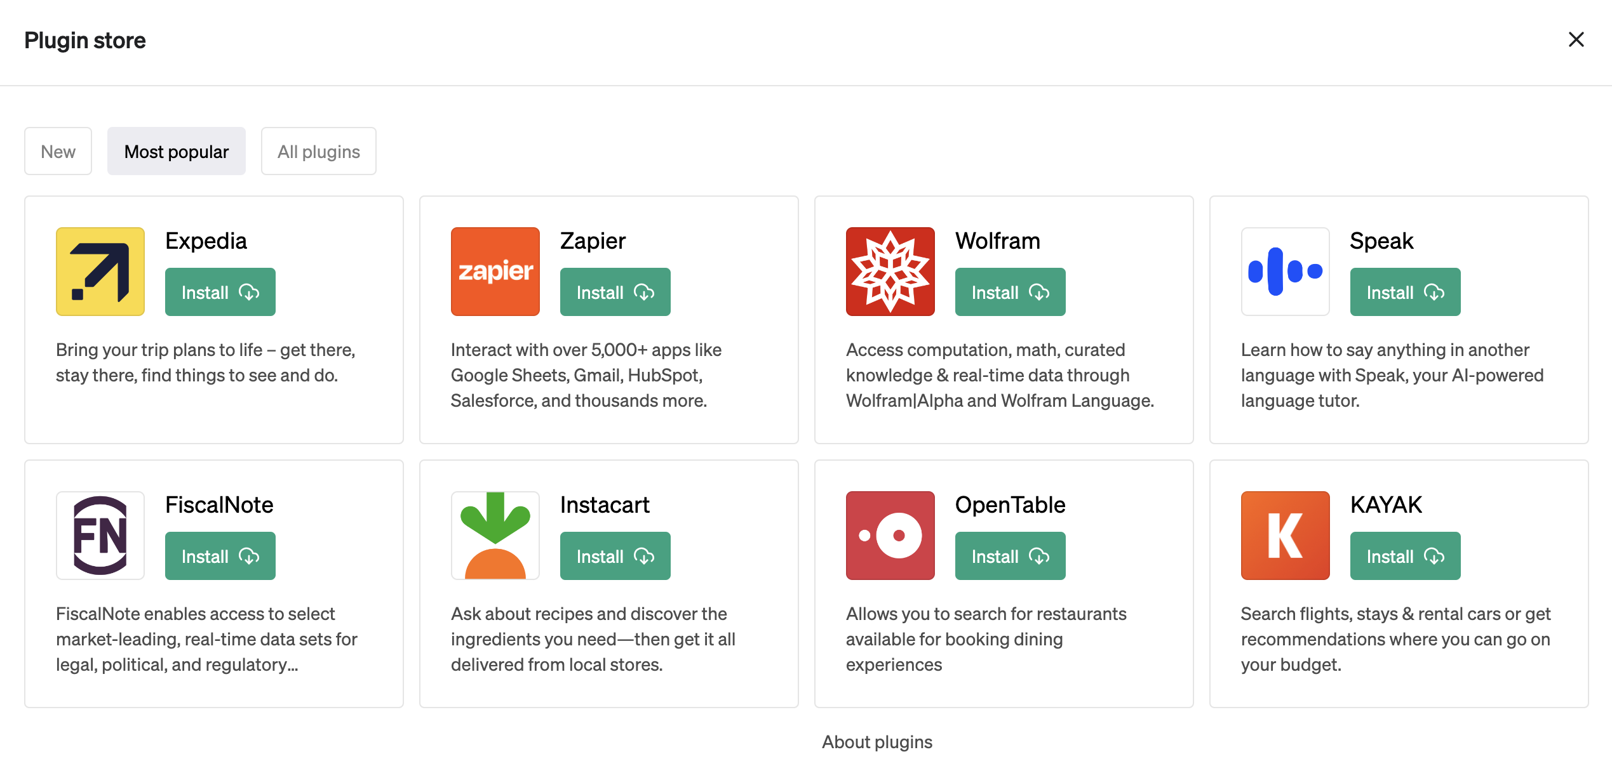Switch to the New tab
Screen dimensions: 1612x778
coord(58,152)
